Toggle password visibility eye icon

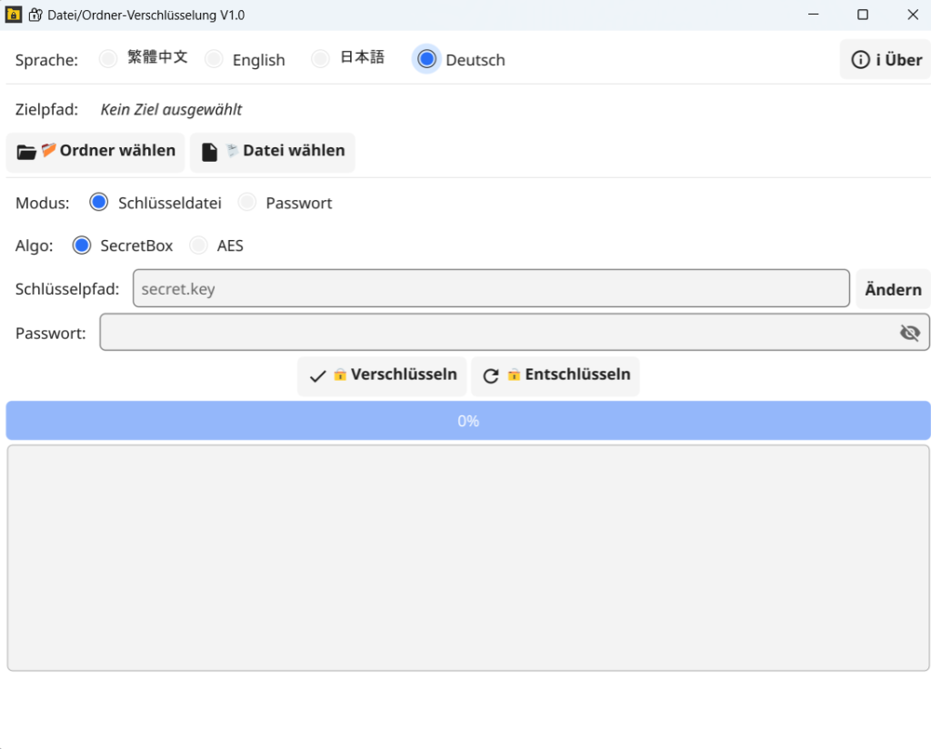(x=909, y=333)
